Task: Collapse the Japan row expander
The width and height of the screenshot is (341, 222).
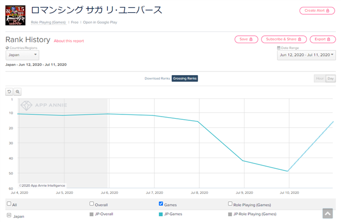Action: [x=9, y=215]
